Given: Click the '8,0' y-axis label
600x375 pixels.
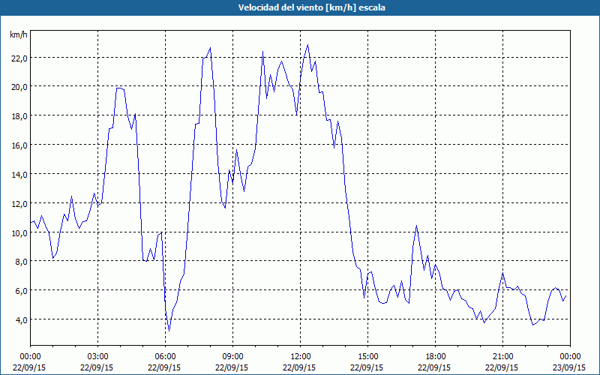Looking at the screenshot, I should click(x=22, y=262).
